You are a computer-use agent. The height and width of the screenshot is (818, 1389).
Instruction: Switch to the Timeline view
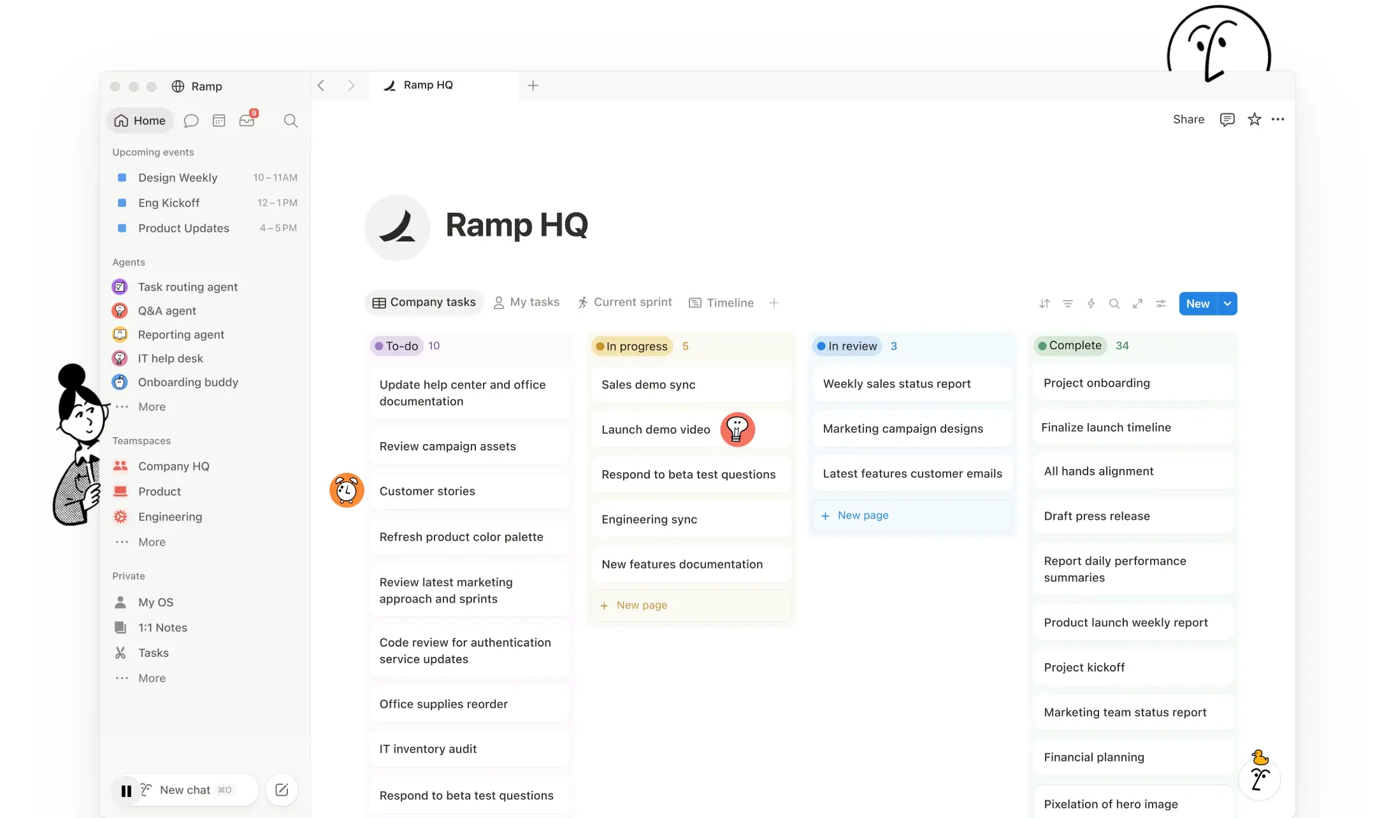pyautogui.click(x=721, y=303)
